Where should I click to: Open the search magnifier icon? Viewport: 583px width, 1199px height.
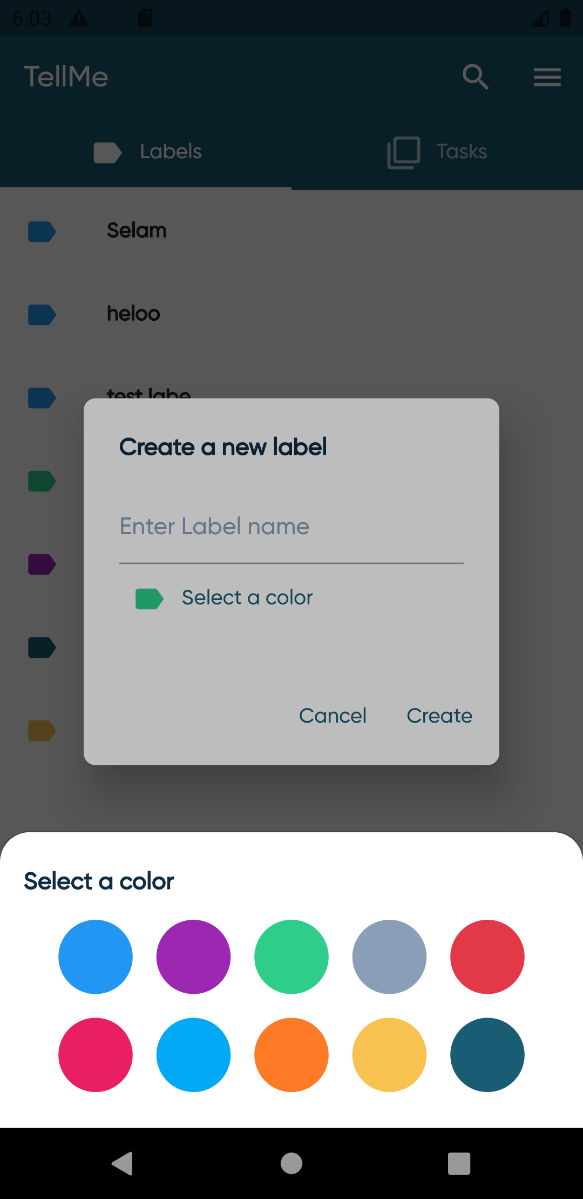tap(475, 77)
